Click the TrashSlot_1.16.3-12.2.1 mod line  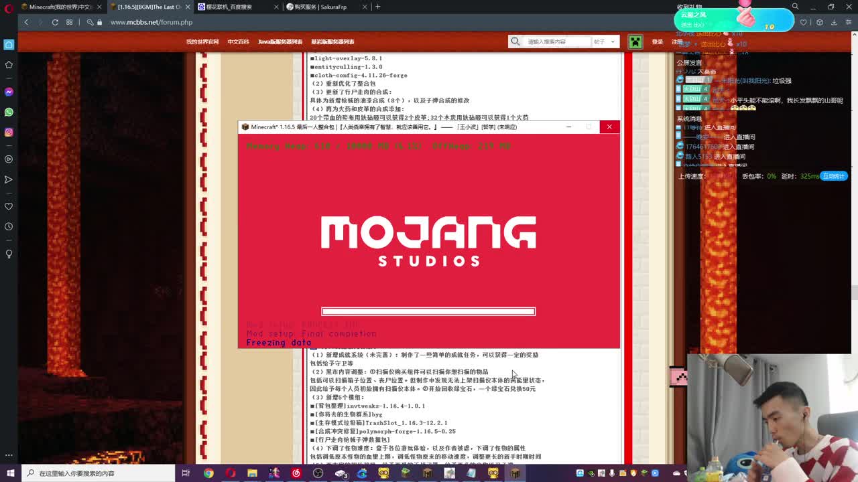[379, 422]
